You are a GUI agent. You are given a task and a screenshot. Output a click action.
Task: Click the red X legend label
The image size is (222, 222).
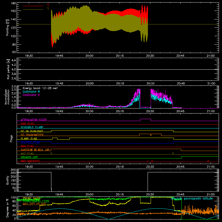pyautogui.click(x=48, y=5)
